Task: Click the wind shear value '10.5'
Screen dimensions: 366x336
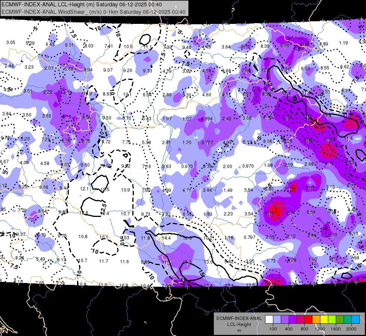Action: click(x=128, y=47)
